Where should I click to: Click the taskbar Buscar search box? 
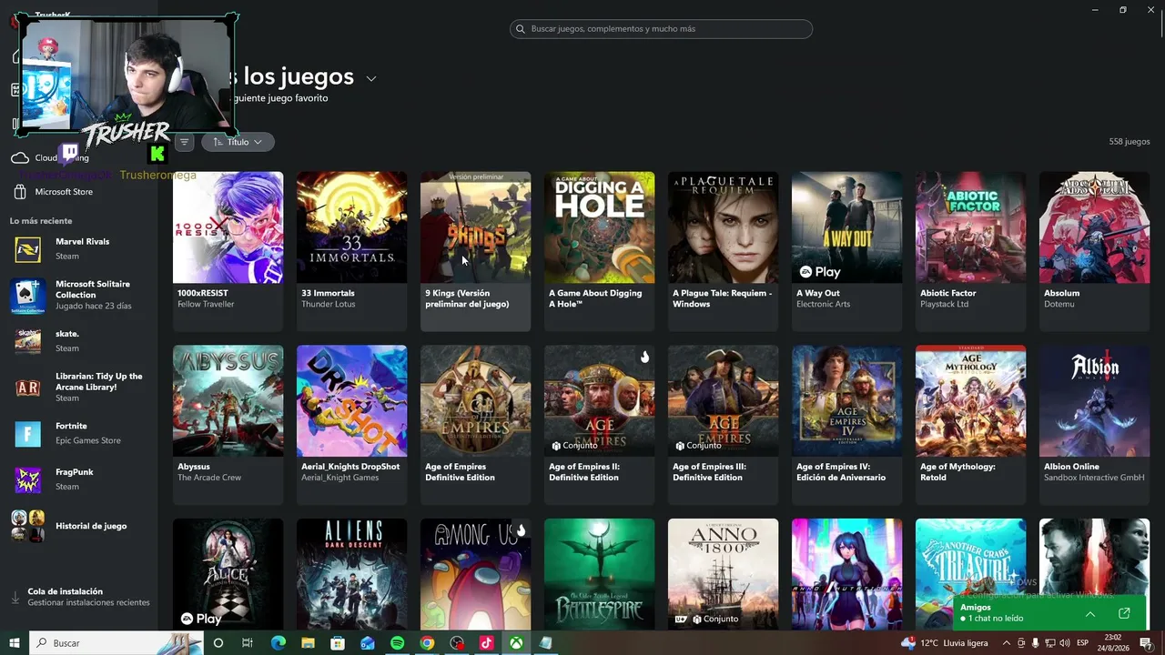[116, 643]
